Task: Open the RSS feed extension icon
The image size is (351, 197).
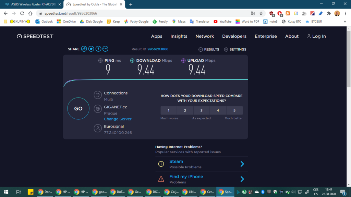Action: [x=288, y=13]
